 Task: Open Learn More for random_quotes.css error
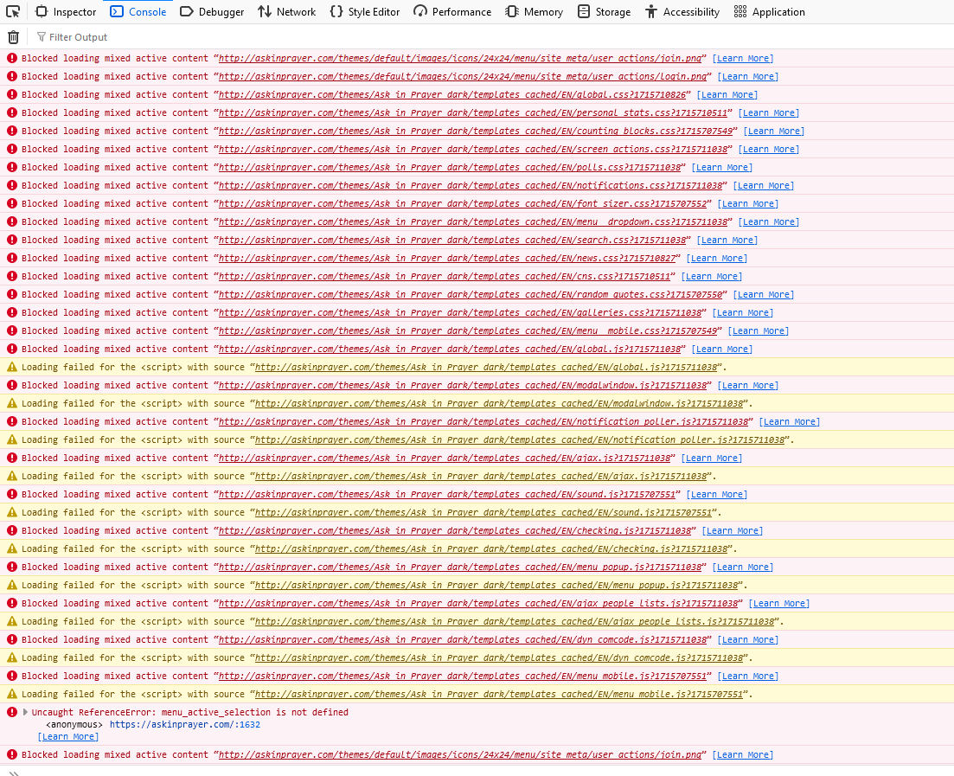coord(764,295)
